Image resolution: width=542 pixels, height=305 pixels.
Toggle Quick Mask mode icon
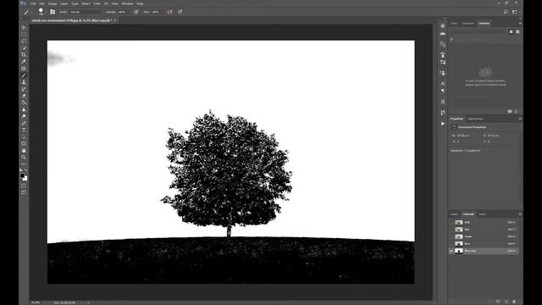pyautogui.click(x=24, y=186)
